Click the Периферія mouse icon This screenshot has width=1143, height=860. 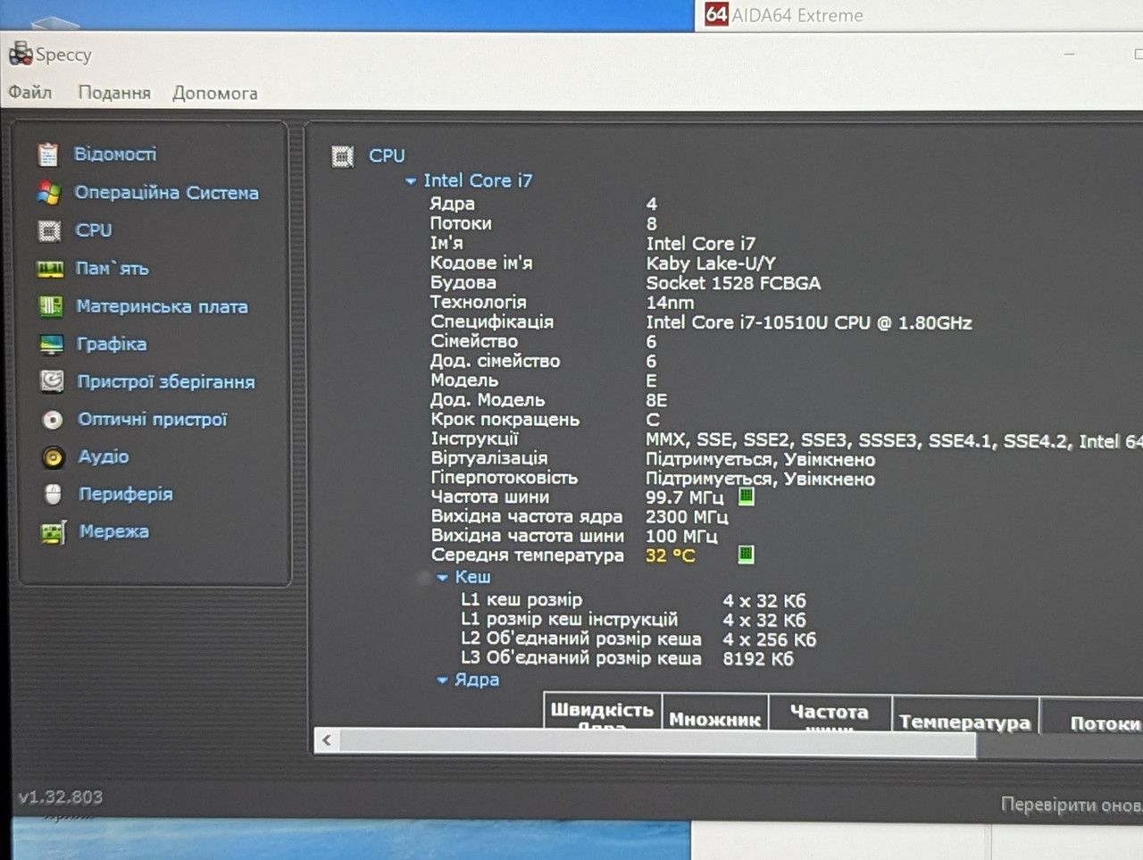[53, 494]
